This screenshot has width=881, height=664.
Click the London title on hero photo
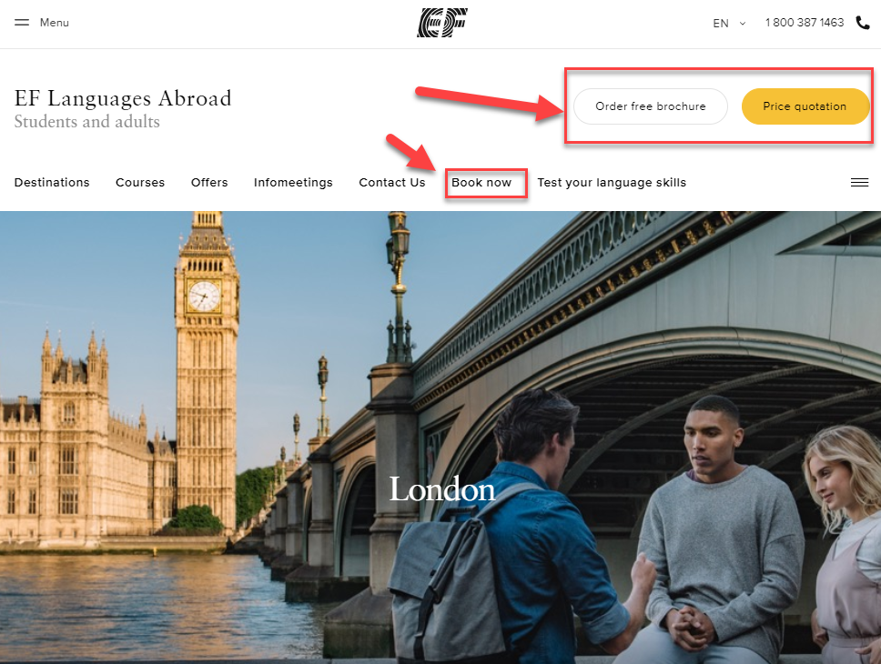[442, 489]
